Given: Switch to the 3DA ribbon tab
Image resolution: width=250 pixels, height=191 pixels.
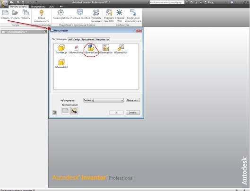Looking at the screenshot, I should click(x=52, y=7).
